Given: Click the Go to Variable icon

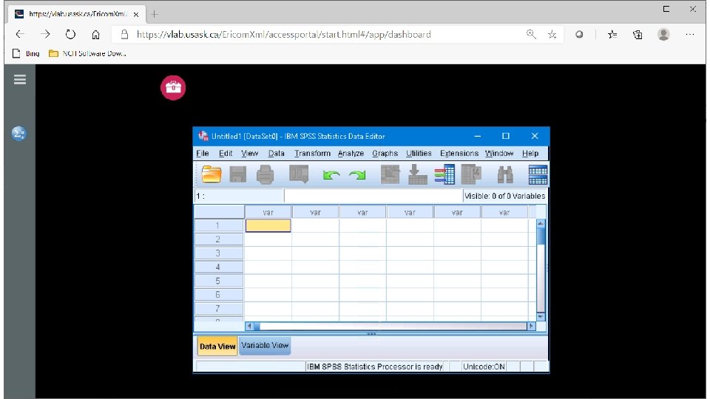Looking at the screenshot, I should (417, 174).
